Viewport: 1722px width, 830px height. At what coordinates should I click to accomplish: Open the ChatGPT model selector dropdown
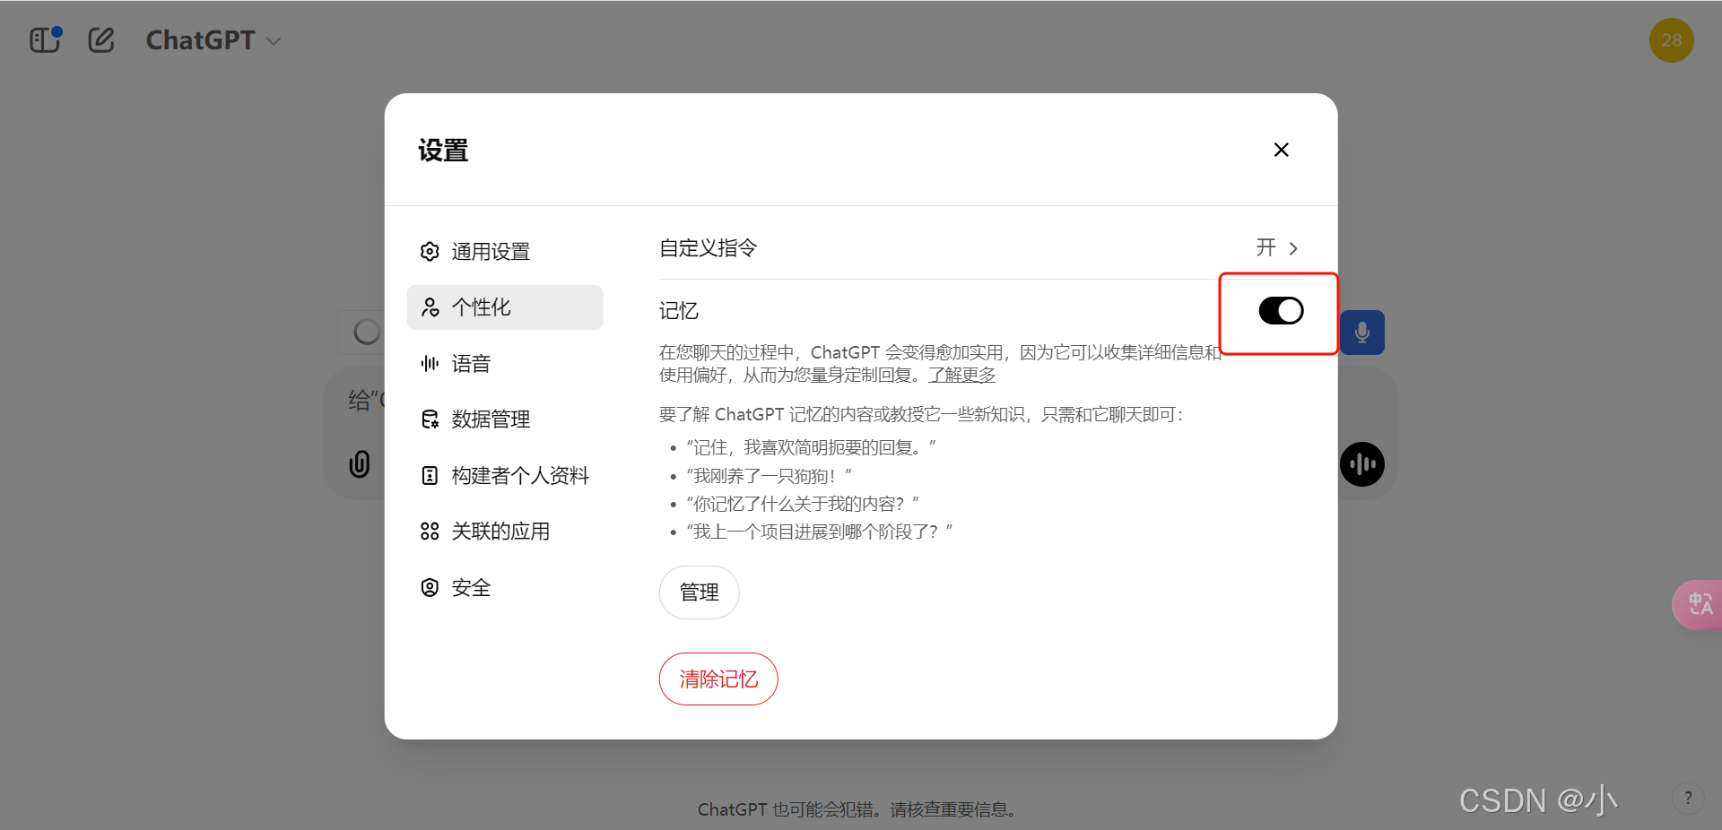pos(213,40)
